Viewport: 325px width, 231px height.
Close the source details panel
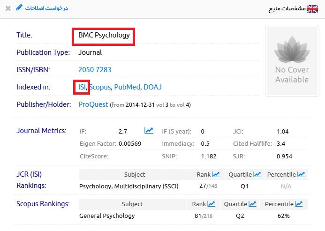point(8,8)
